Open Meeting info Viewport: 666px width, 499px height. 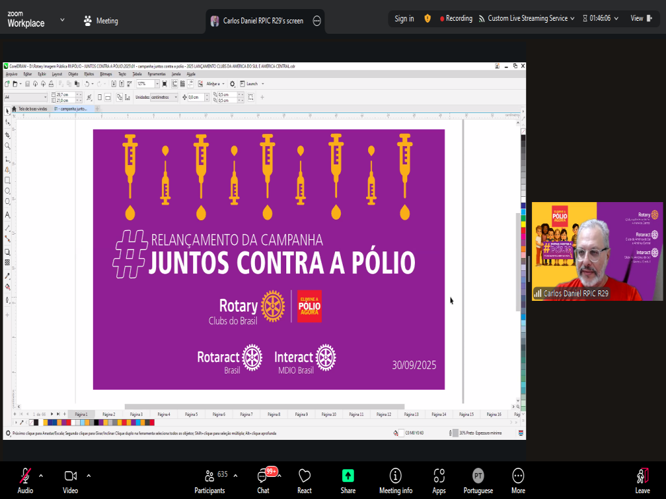point(395,480)
